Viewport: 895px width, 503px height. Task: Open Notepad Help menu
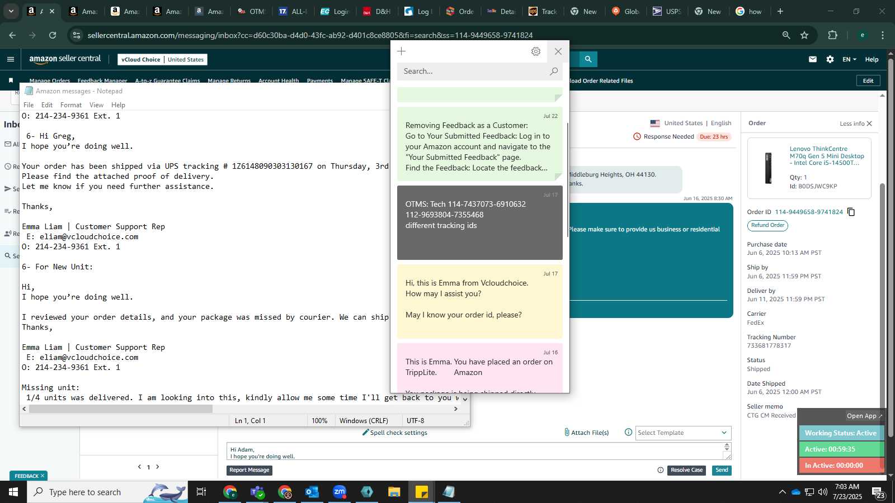click(x=118, y=105)
